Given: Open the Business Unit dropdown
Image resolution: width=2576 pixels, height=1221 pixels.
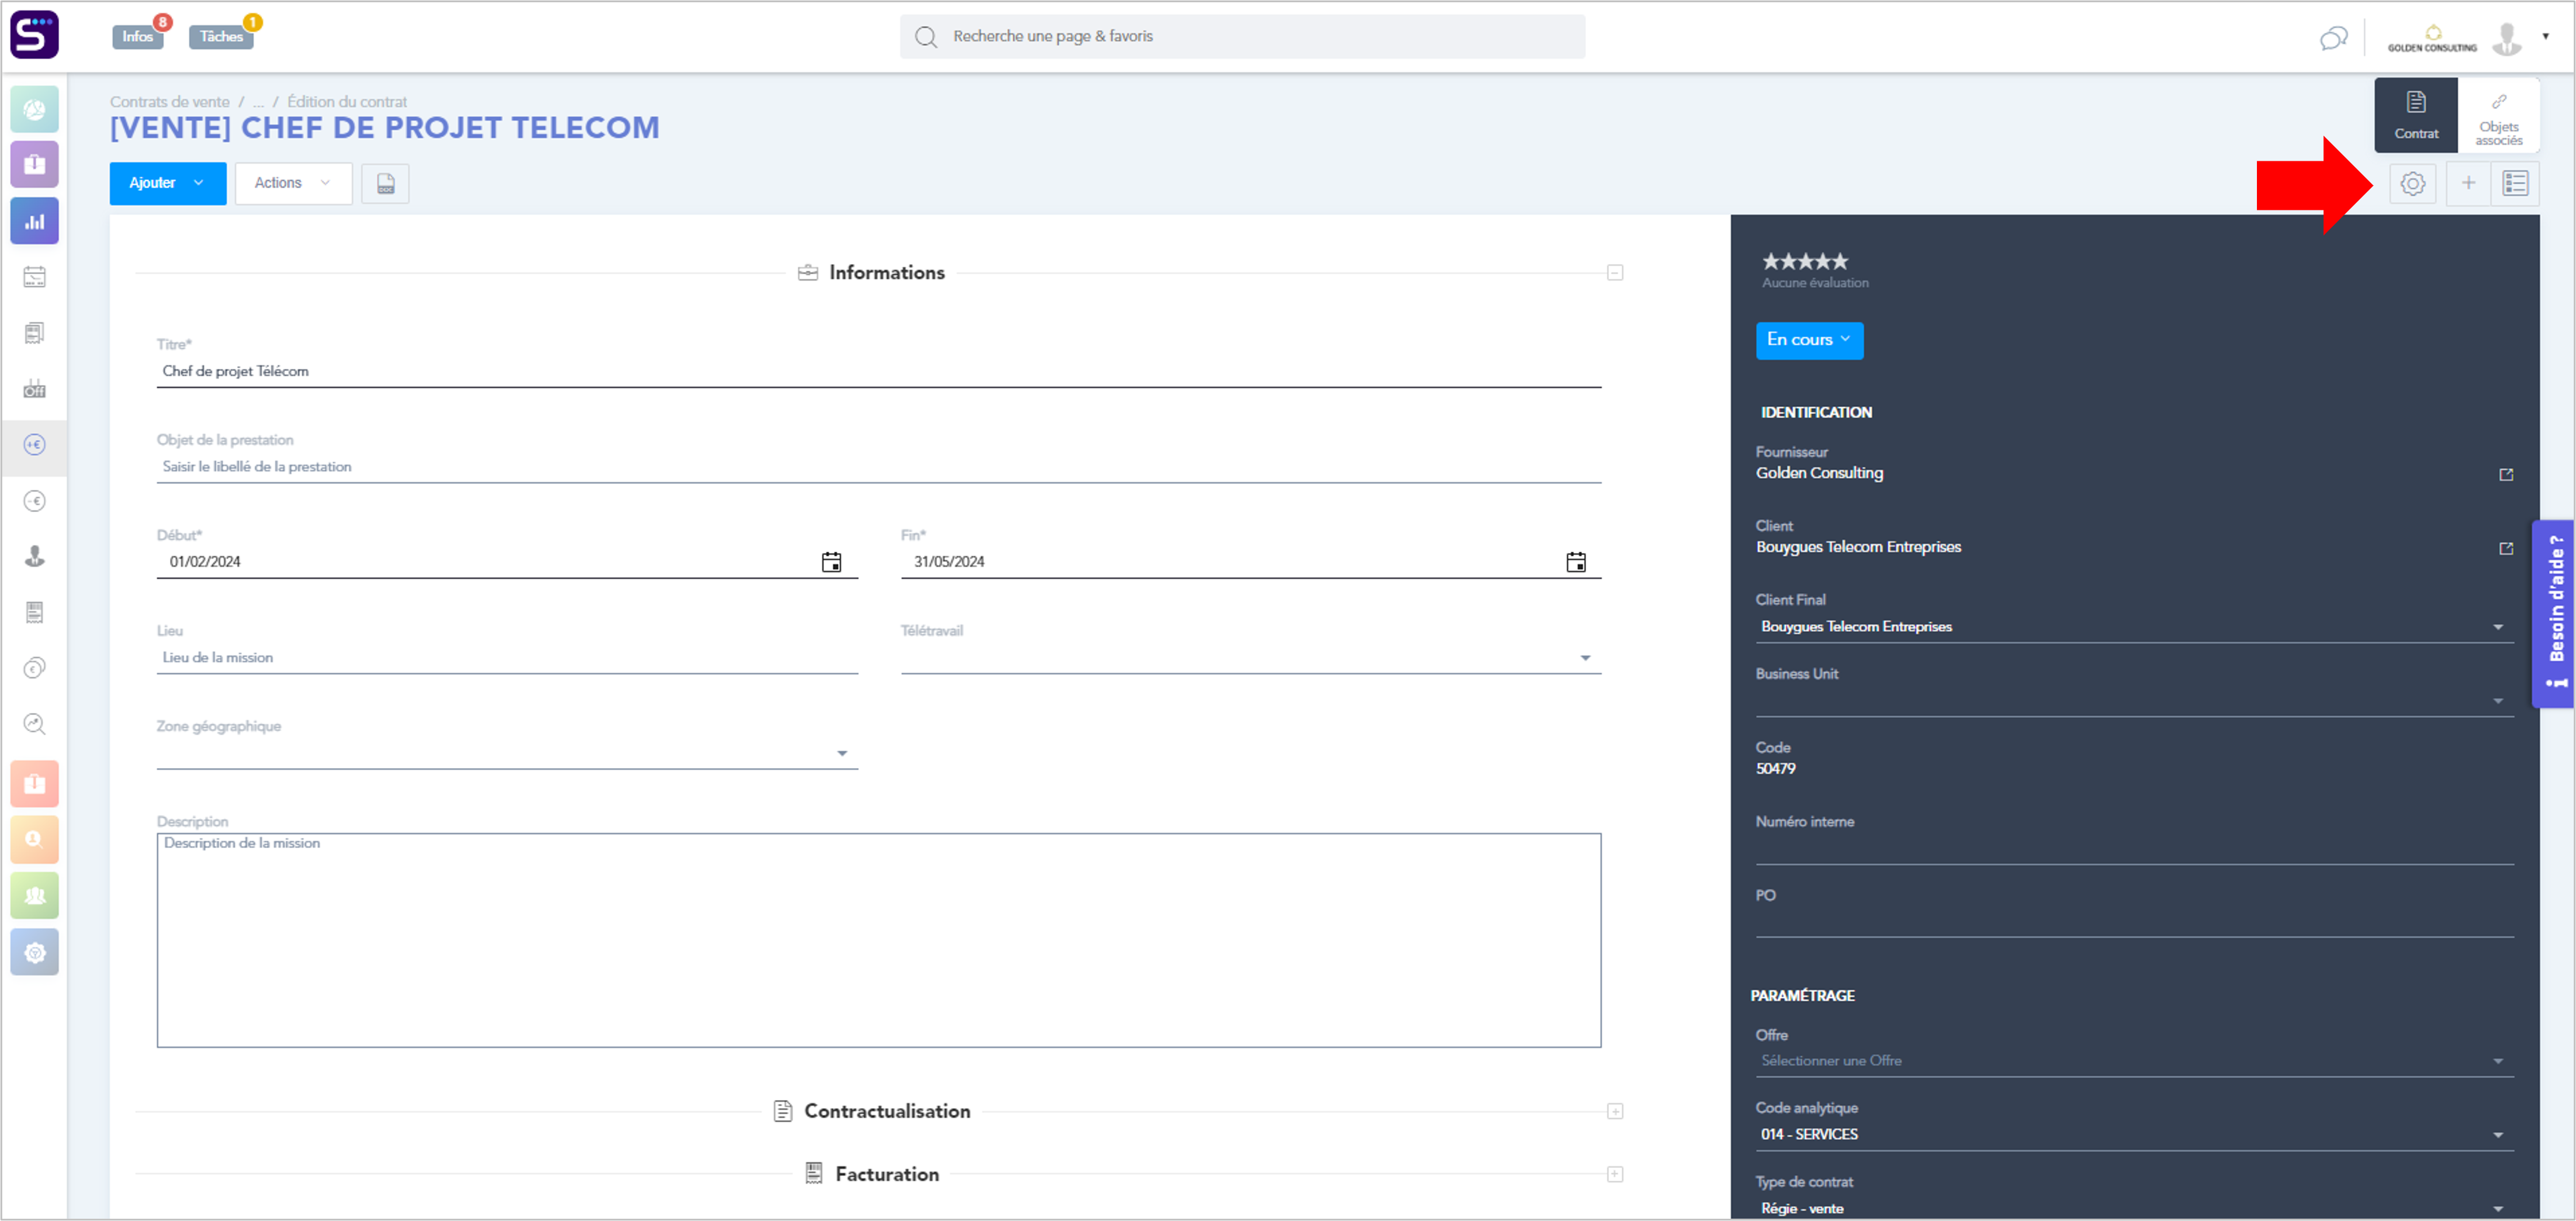Looking at the screenshot, I should point(2135,701).
